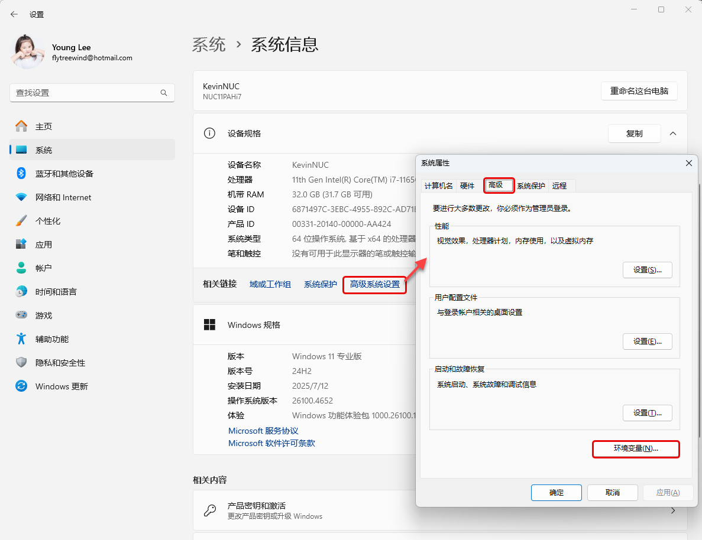Open startup and recovery 设置(T)... button
The image size is (702, 540).
click(x=647, y=413)
